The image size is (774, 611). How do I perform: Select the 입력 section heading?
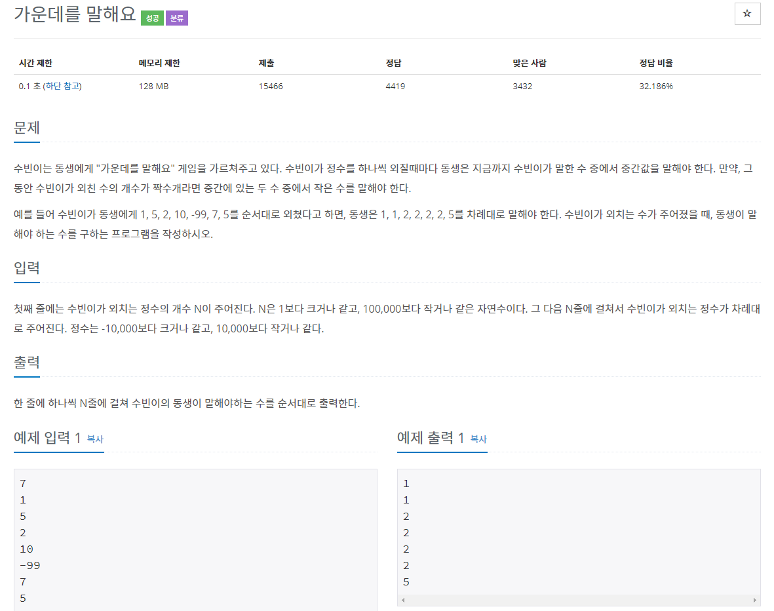[x=27, y=268]
